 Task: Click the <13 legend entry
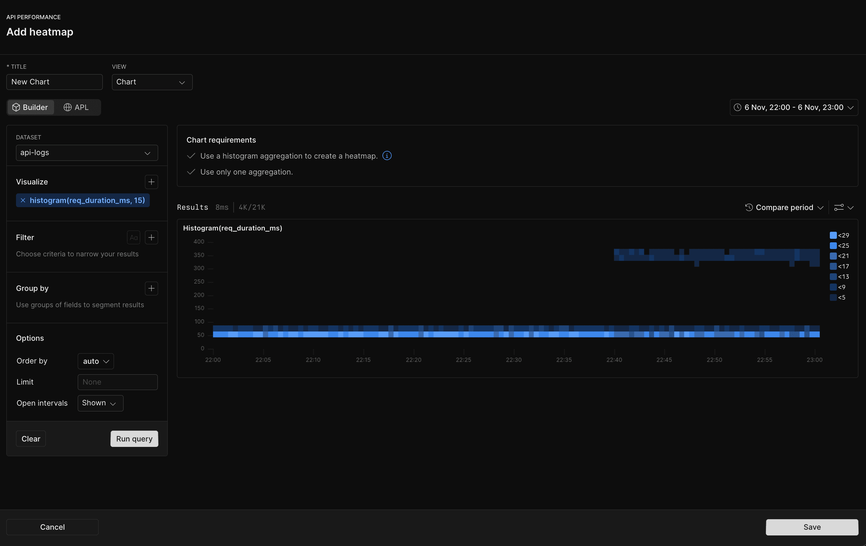[839, 277]
